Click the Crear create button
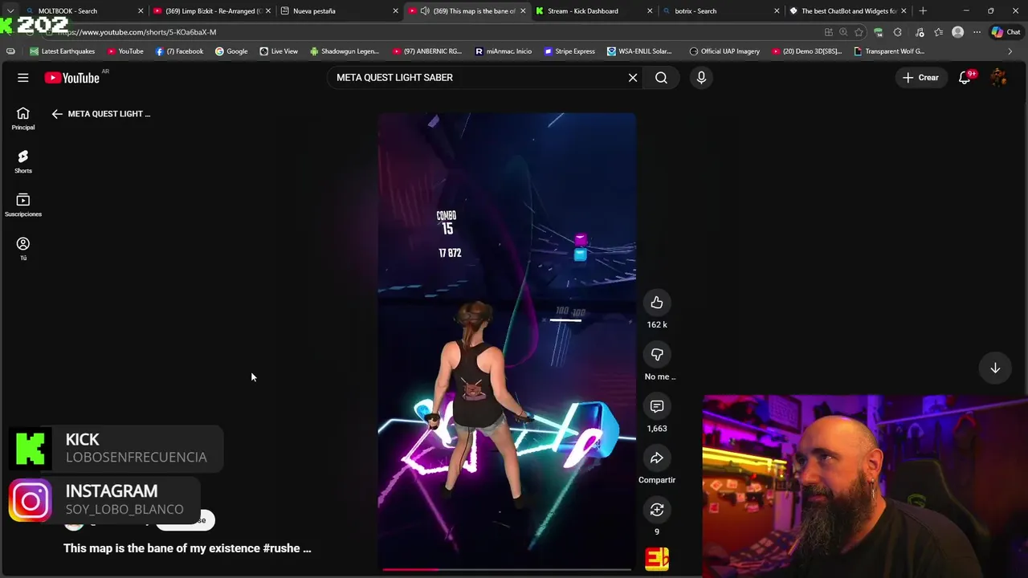1028x578 pixels. pyautogui.click(x=920, y=78)
